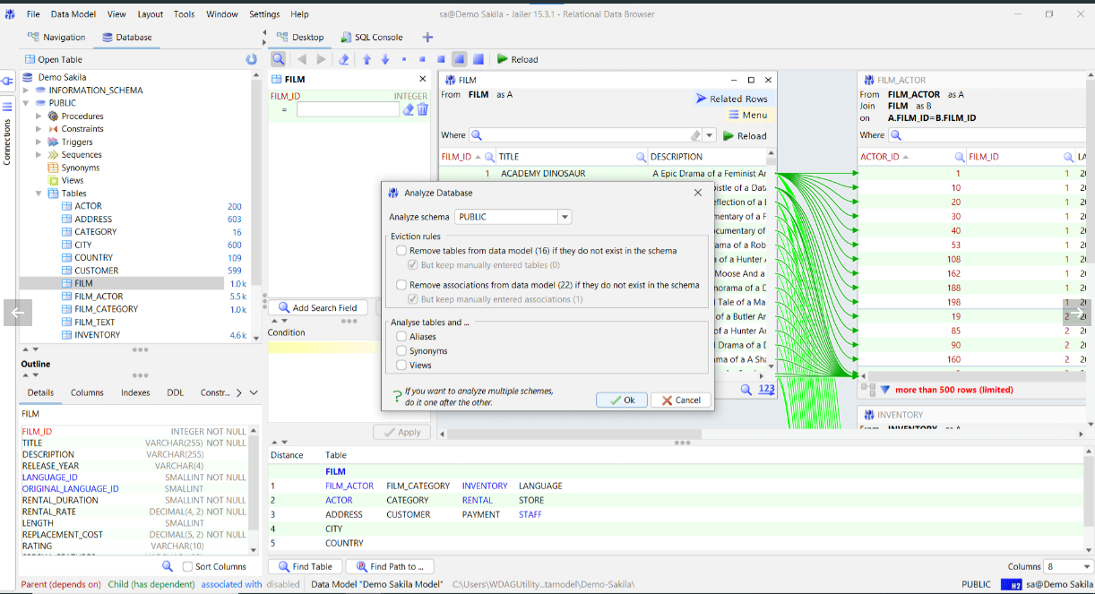
Task: Switch to the SQL Console tab
Action: [x=372, y=38]
